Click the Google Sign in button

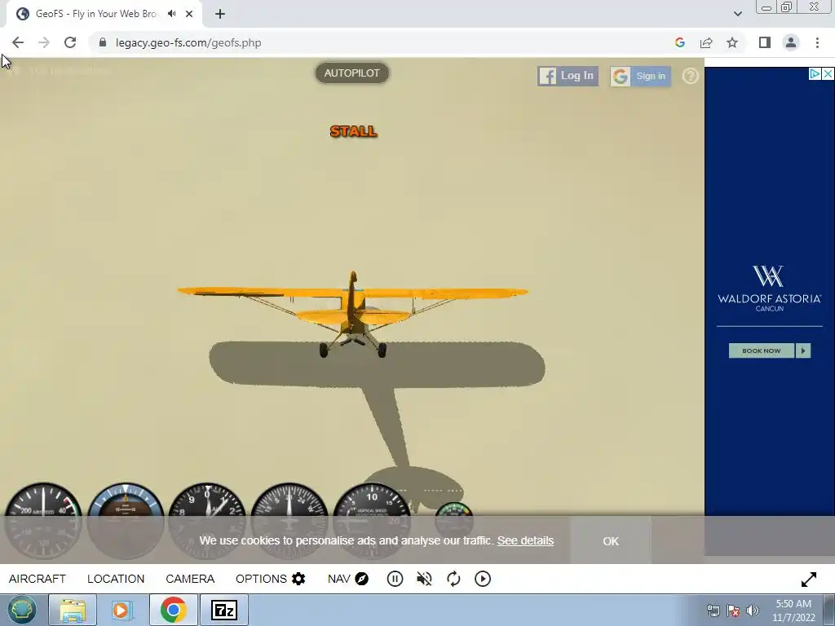641,76
